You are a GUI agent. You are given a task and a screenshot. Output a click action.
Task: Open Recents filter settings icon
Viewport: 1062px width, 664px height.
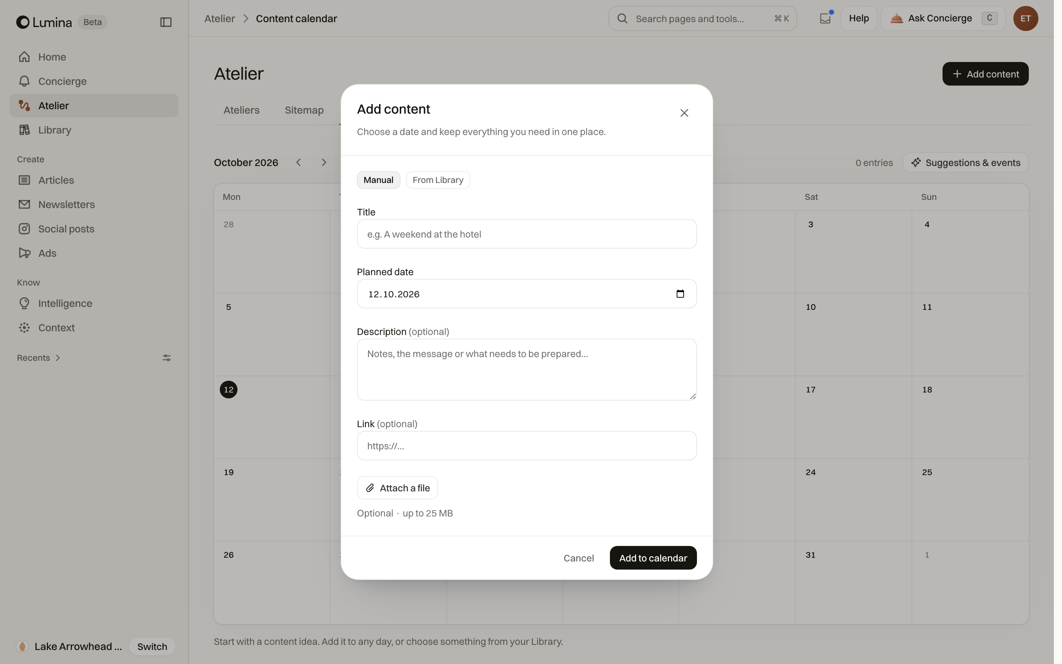pyautogui.click(x=167, y=358)
